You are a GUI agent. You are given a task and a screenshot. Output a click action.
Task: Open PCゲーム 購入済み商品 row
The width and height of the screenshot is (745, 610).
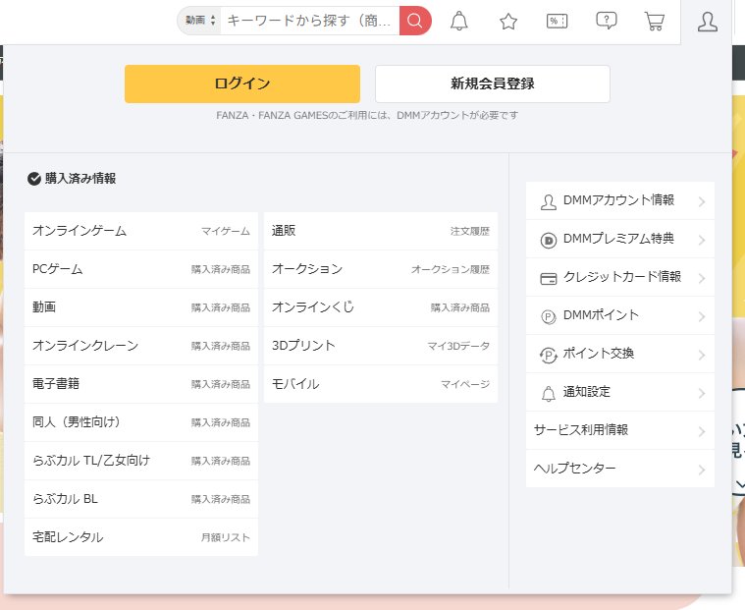point(141,269)
